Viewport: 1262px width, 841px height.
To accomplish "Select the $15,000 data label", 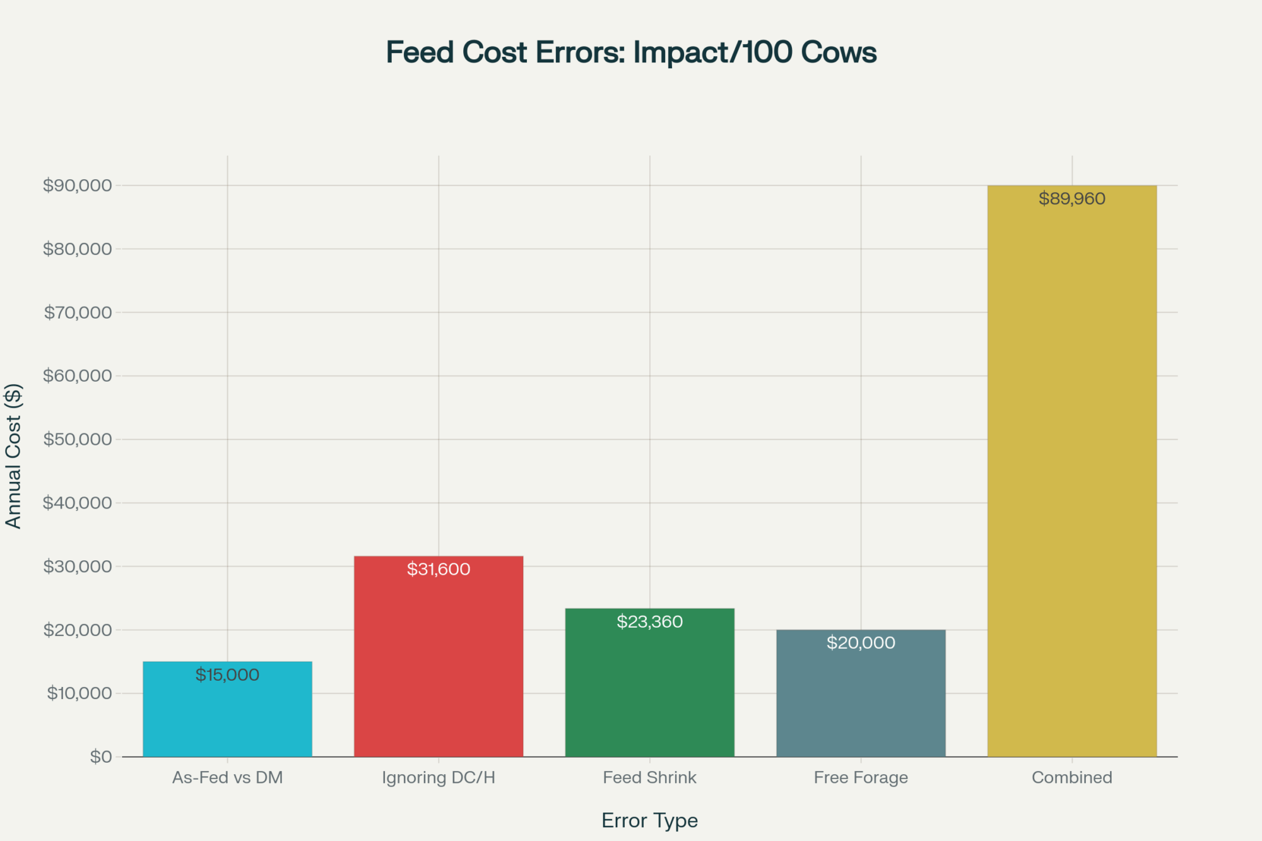I will (227, 675).
